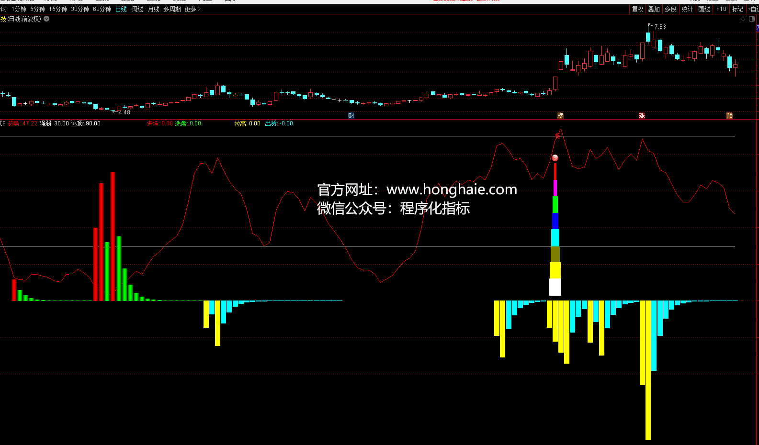Viewport: 759px width, 445px height.
Task: Switch to 60分钟 chart period
Action: (102, 9)
